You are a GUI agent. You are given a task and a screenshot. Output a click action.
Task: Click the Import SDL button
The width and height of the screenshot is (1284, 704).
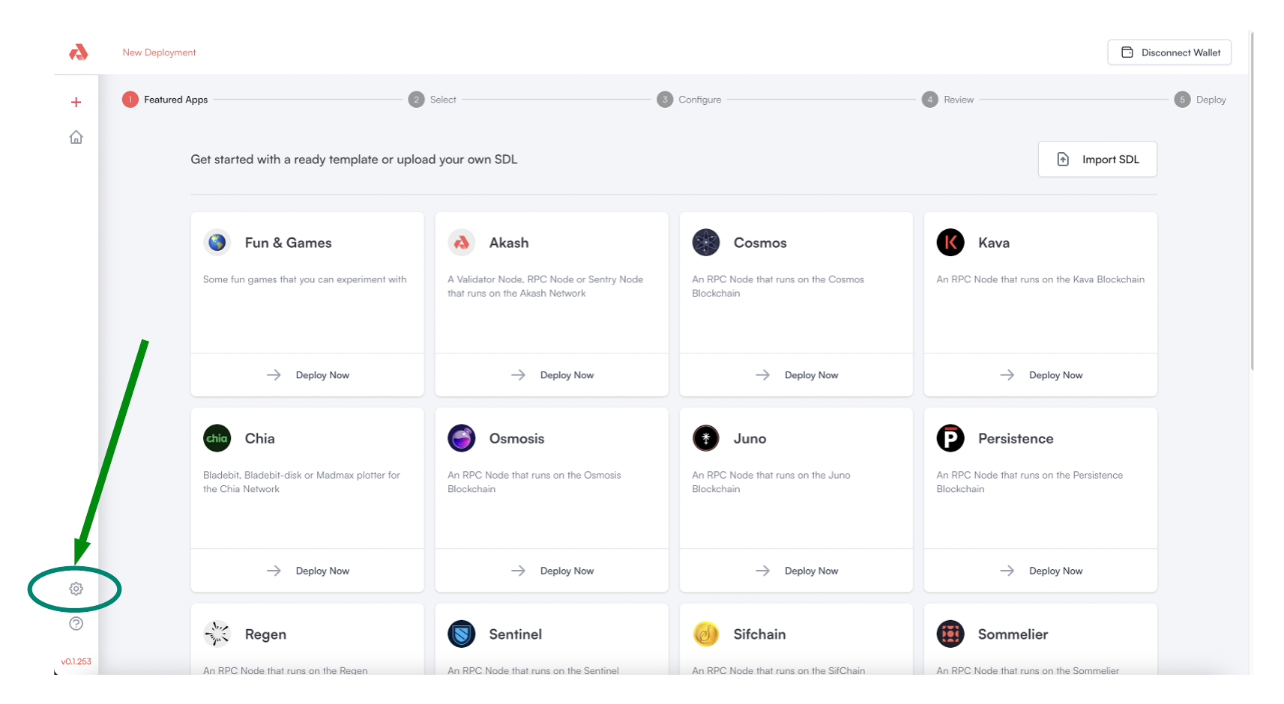point(1097,159)
